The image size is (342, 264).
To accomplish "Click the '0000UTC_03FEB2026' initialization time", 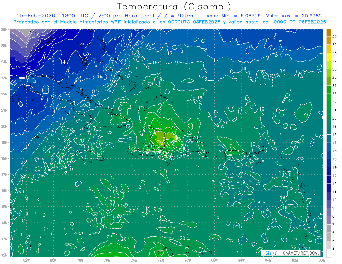I will tap(194, 22).
